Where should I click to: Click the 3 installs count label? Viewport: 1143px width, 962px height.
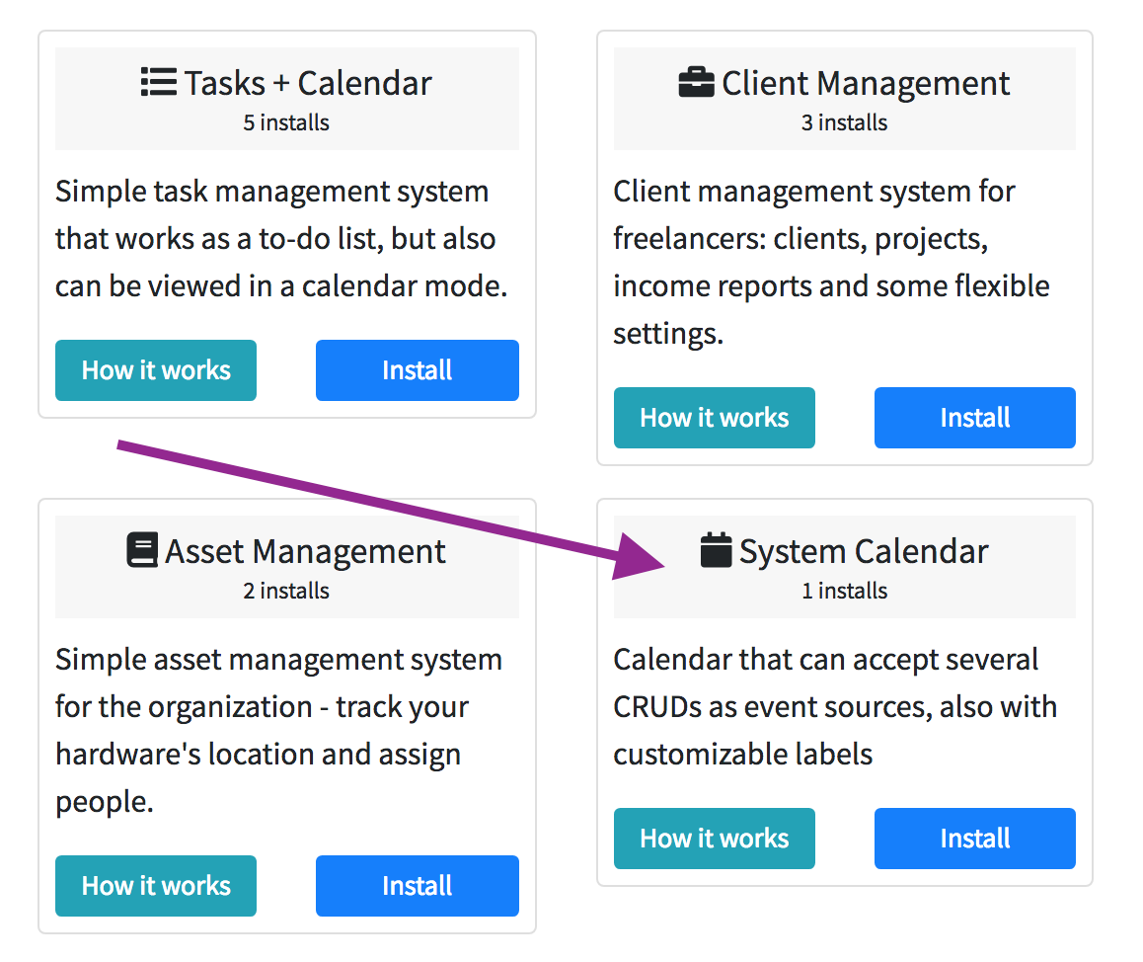coord(844,123)
